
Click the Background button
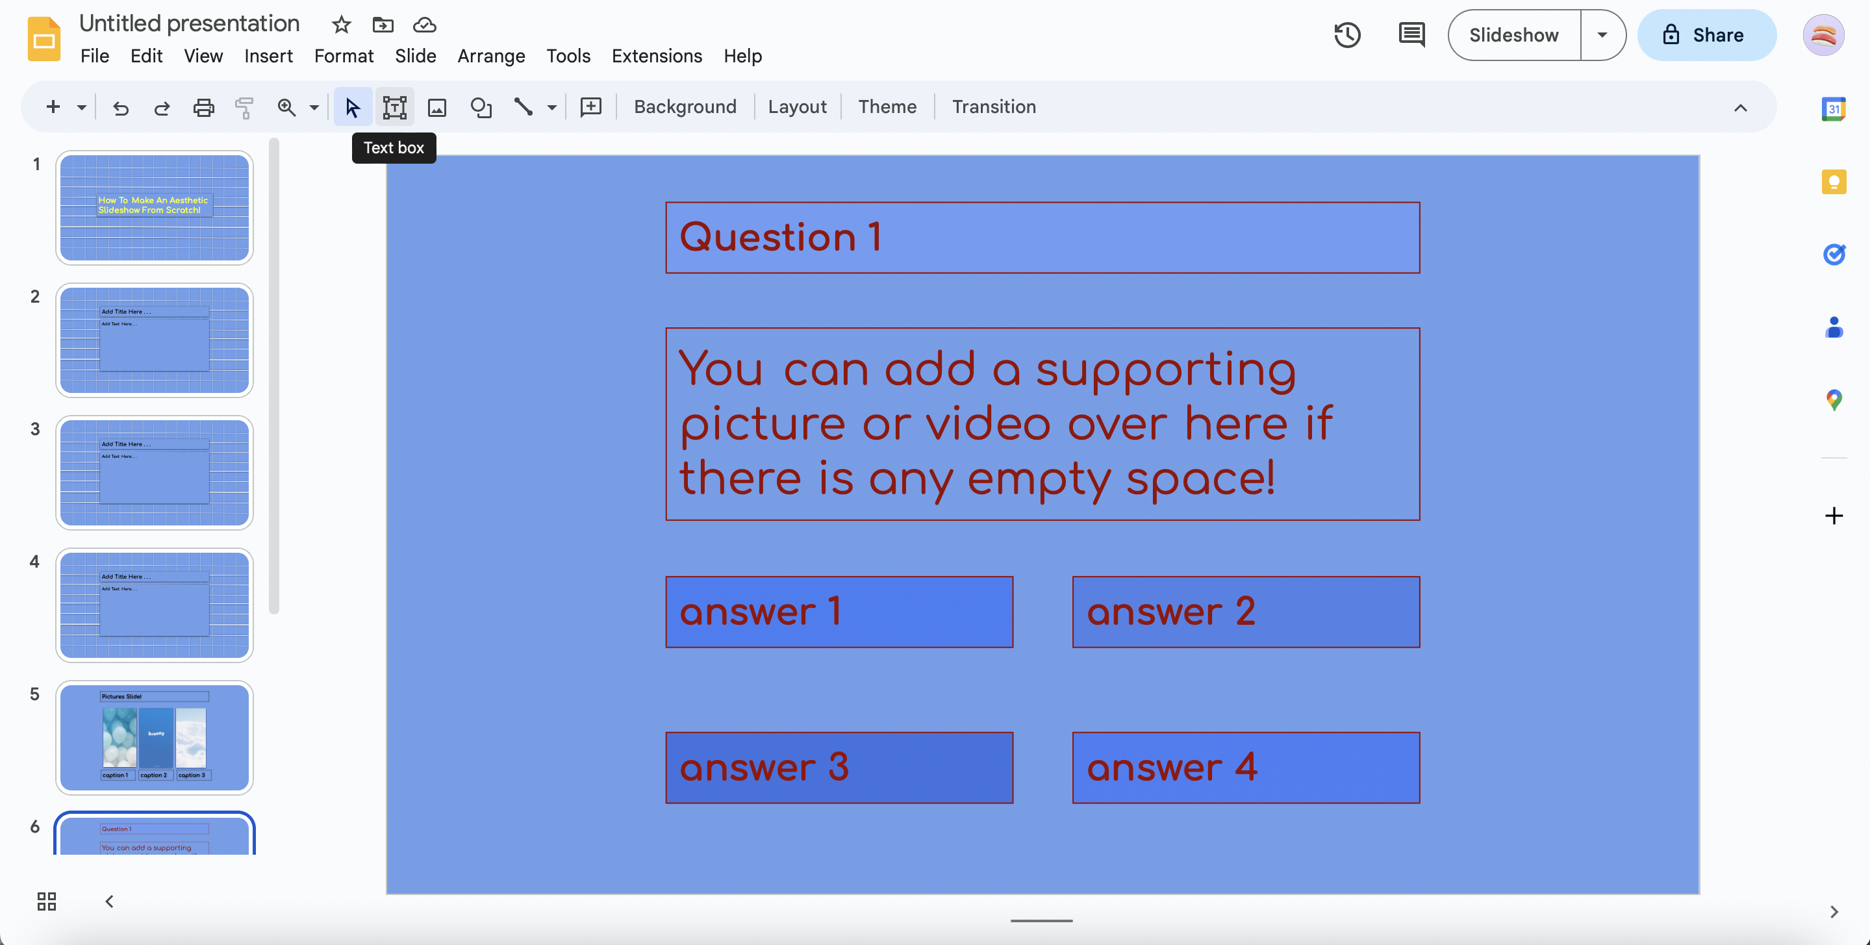pos(685,106)
